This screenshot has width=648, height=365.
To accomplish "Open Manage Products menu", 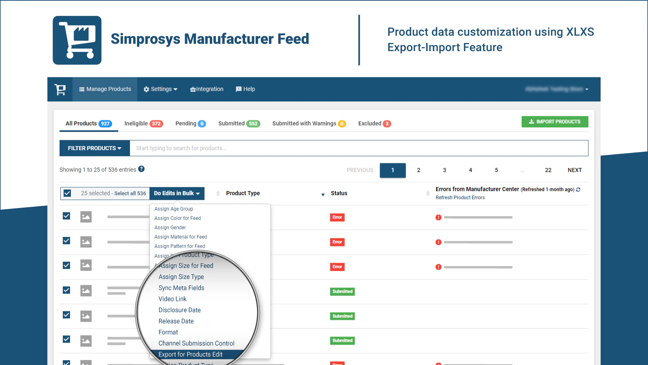I will click(x=105, y=89).
